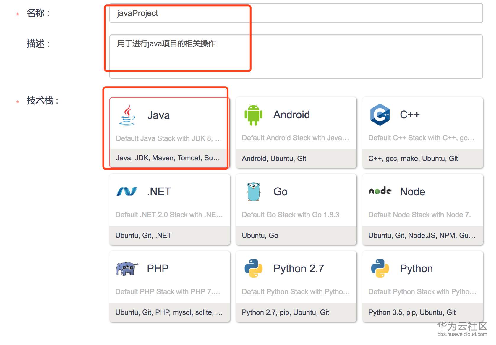Click 'Default Android Stack with Java' description

coord(295,138)
